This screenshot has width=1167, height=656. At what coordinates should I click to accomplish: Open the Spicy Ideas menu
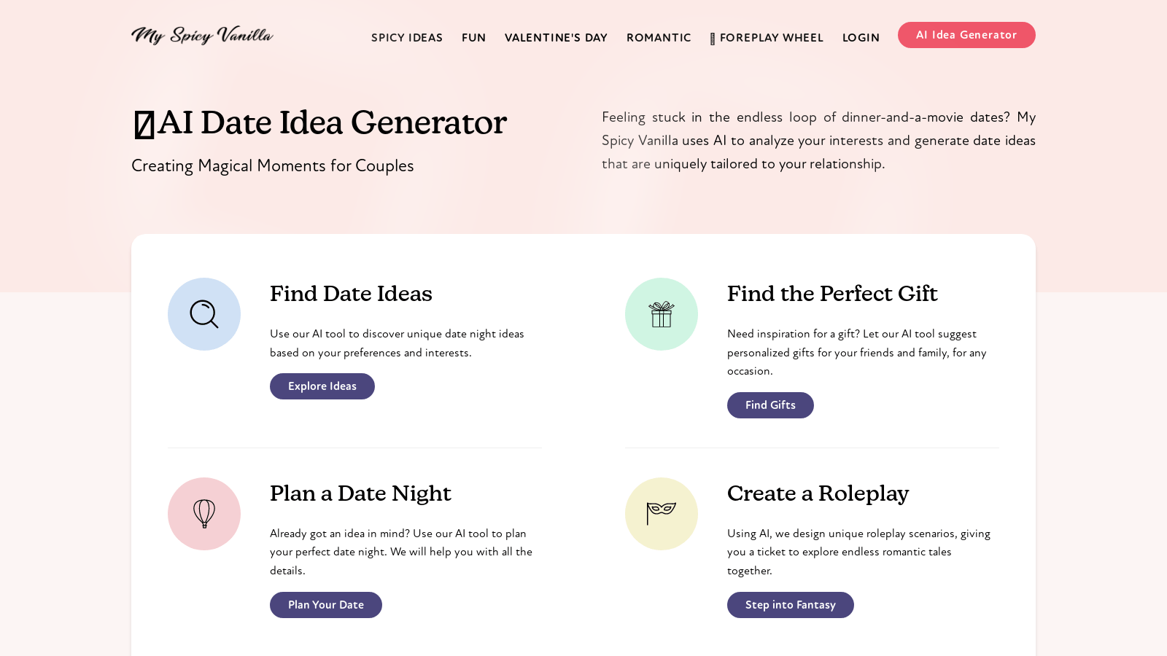[x=407, y=38]
